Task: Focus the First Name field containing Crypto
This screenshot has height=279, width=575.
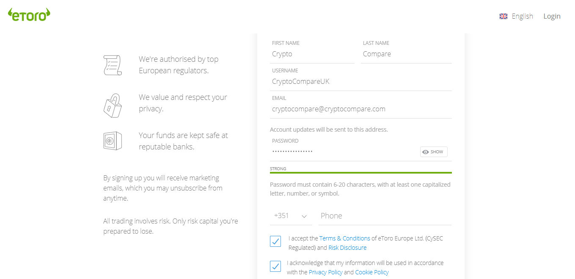Action: 312,52
